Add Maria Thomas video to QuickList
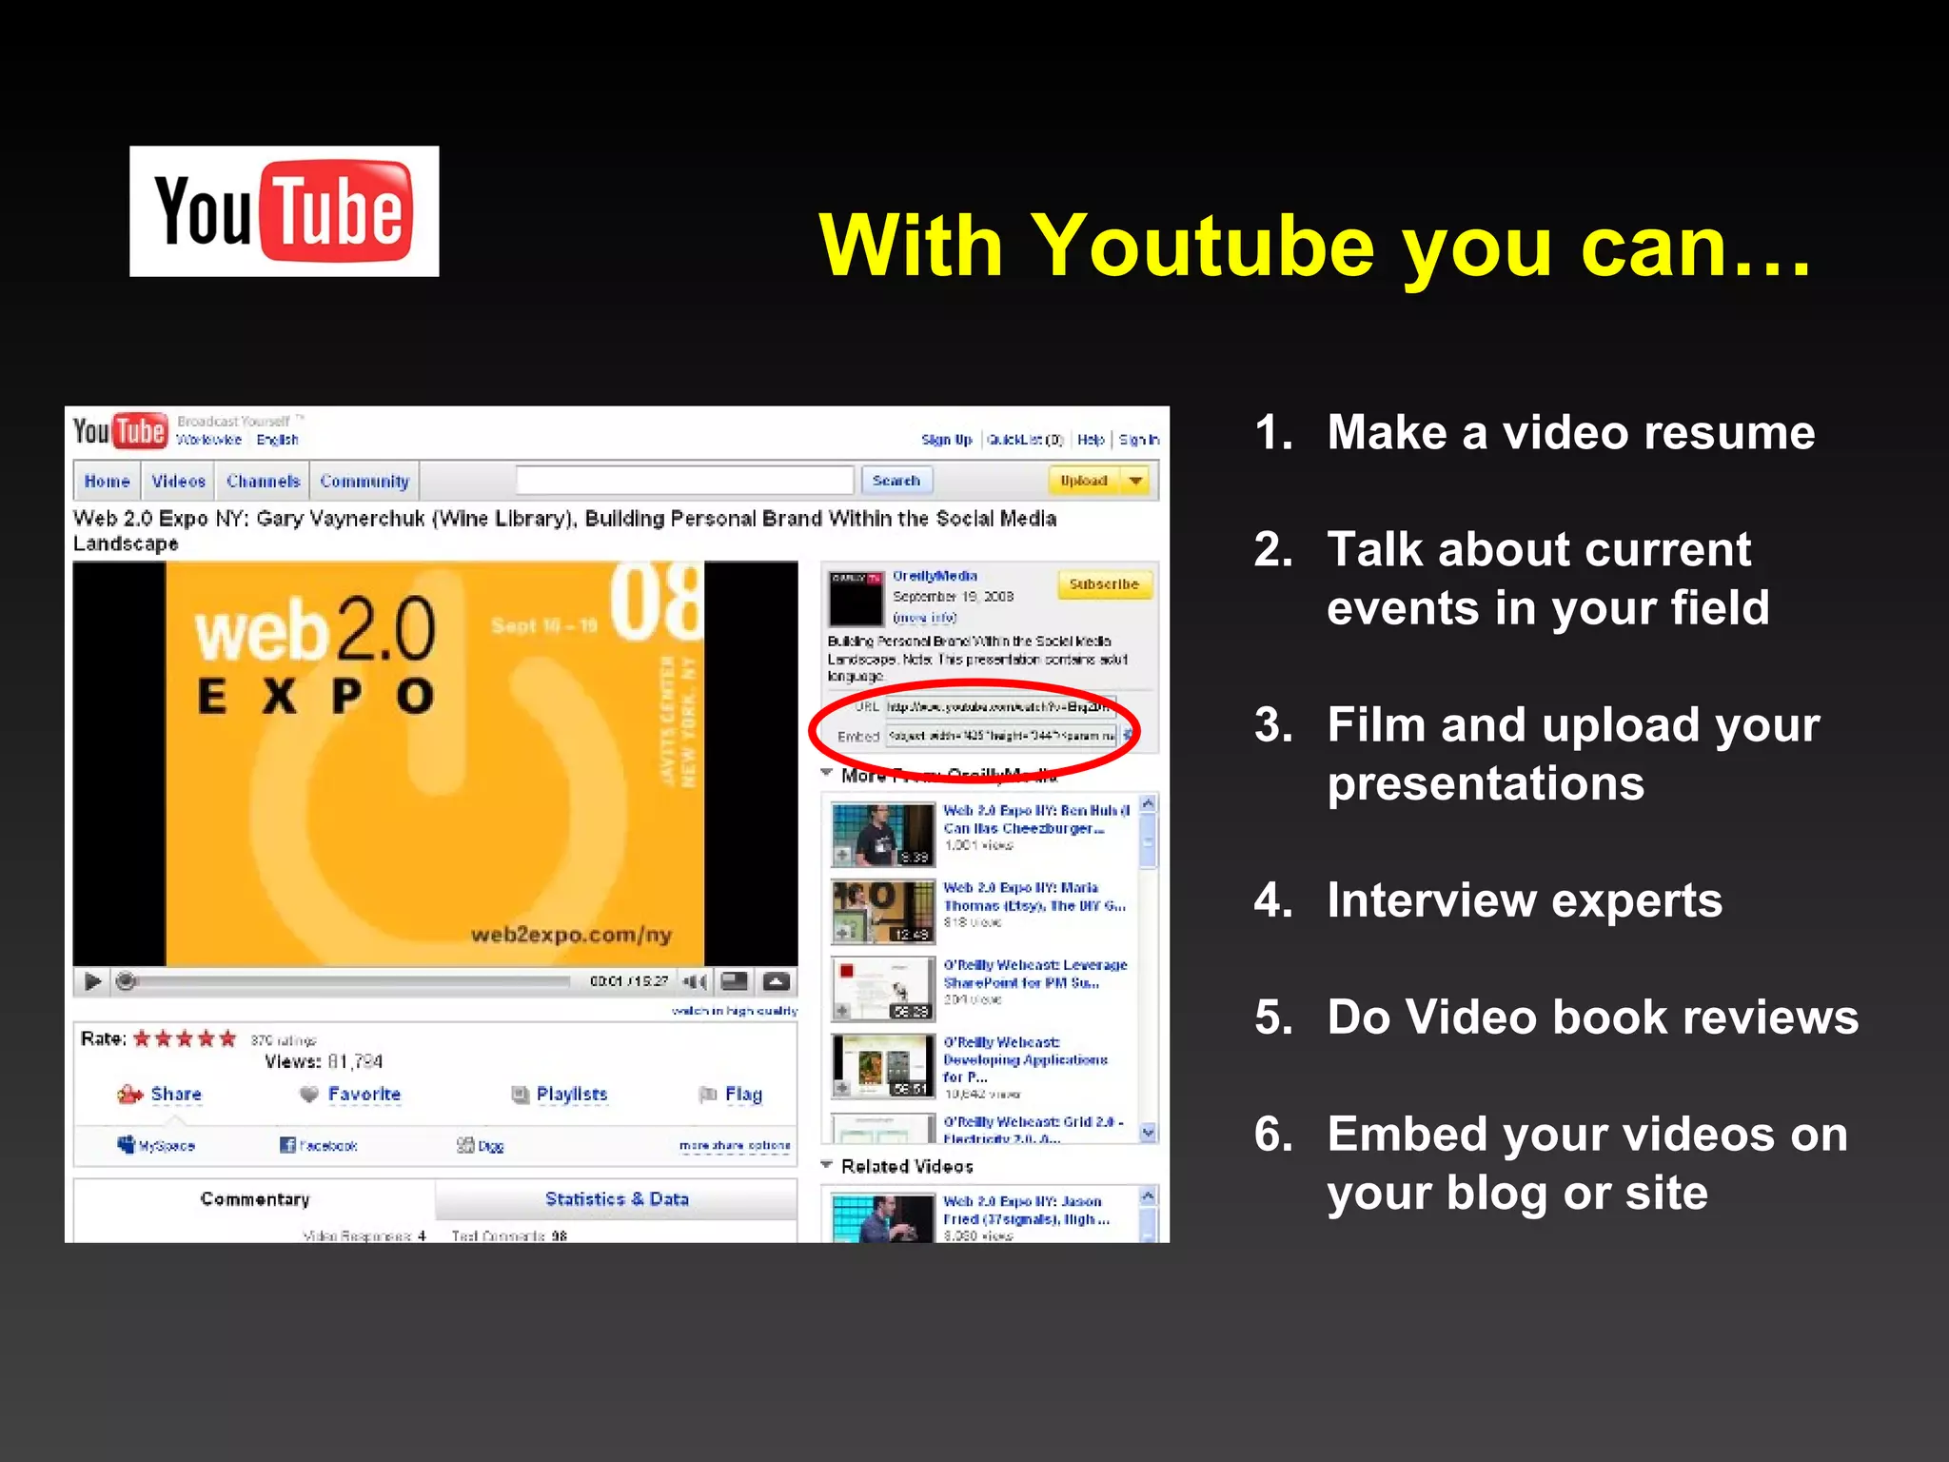 click(842, 933)
